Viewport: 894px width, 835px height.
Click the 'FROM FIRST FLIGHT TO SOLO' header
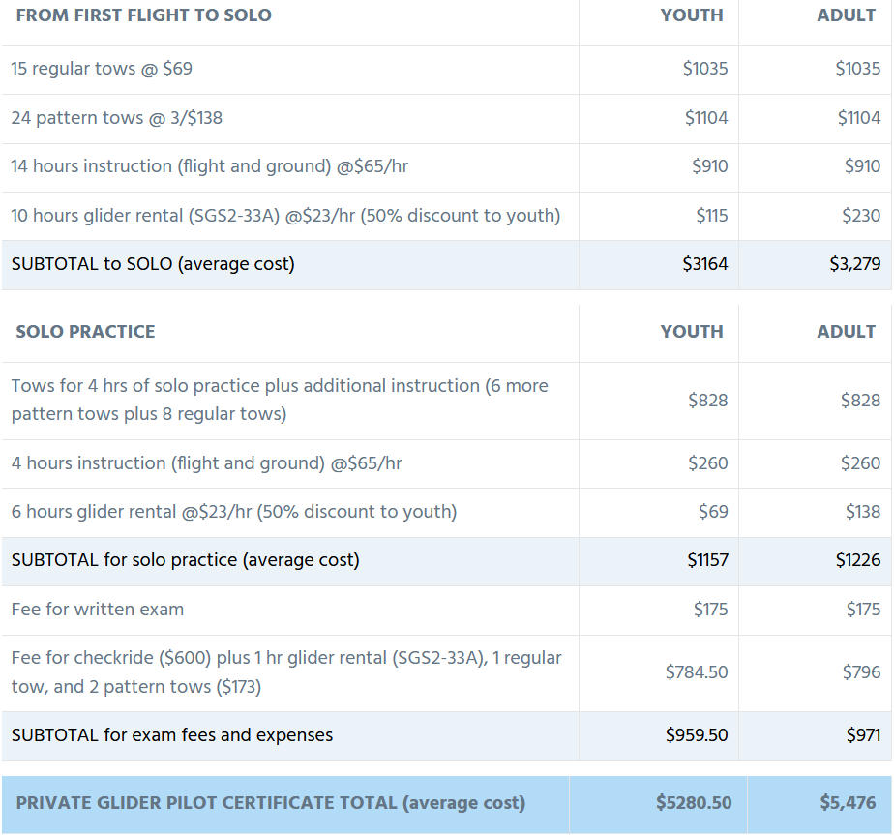point(143,15)
